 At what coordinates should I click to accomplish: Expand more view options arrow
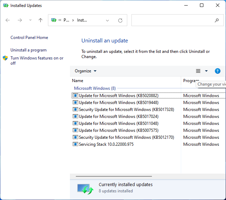pyautogui.click(x=206, y=71)
